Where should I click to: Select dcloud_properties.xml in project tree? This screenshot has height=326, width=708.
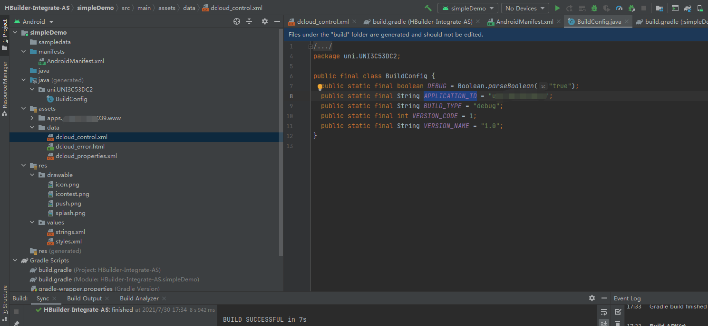tap(86, 156)
